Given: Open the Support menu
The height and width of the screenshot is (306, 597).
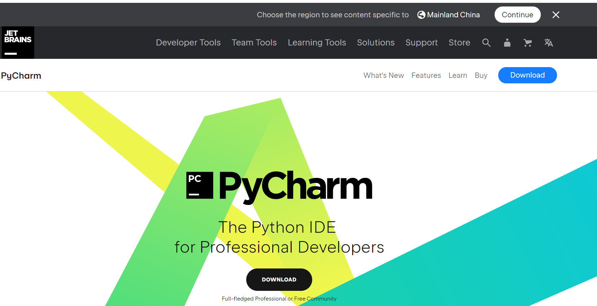Looking at the screenshot, I should [x=421, y=43].
